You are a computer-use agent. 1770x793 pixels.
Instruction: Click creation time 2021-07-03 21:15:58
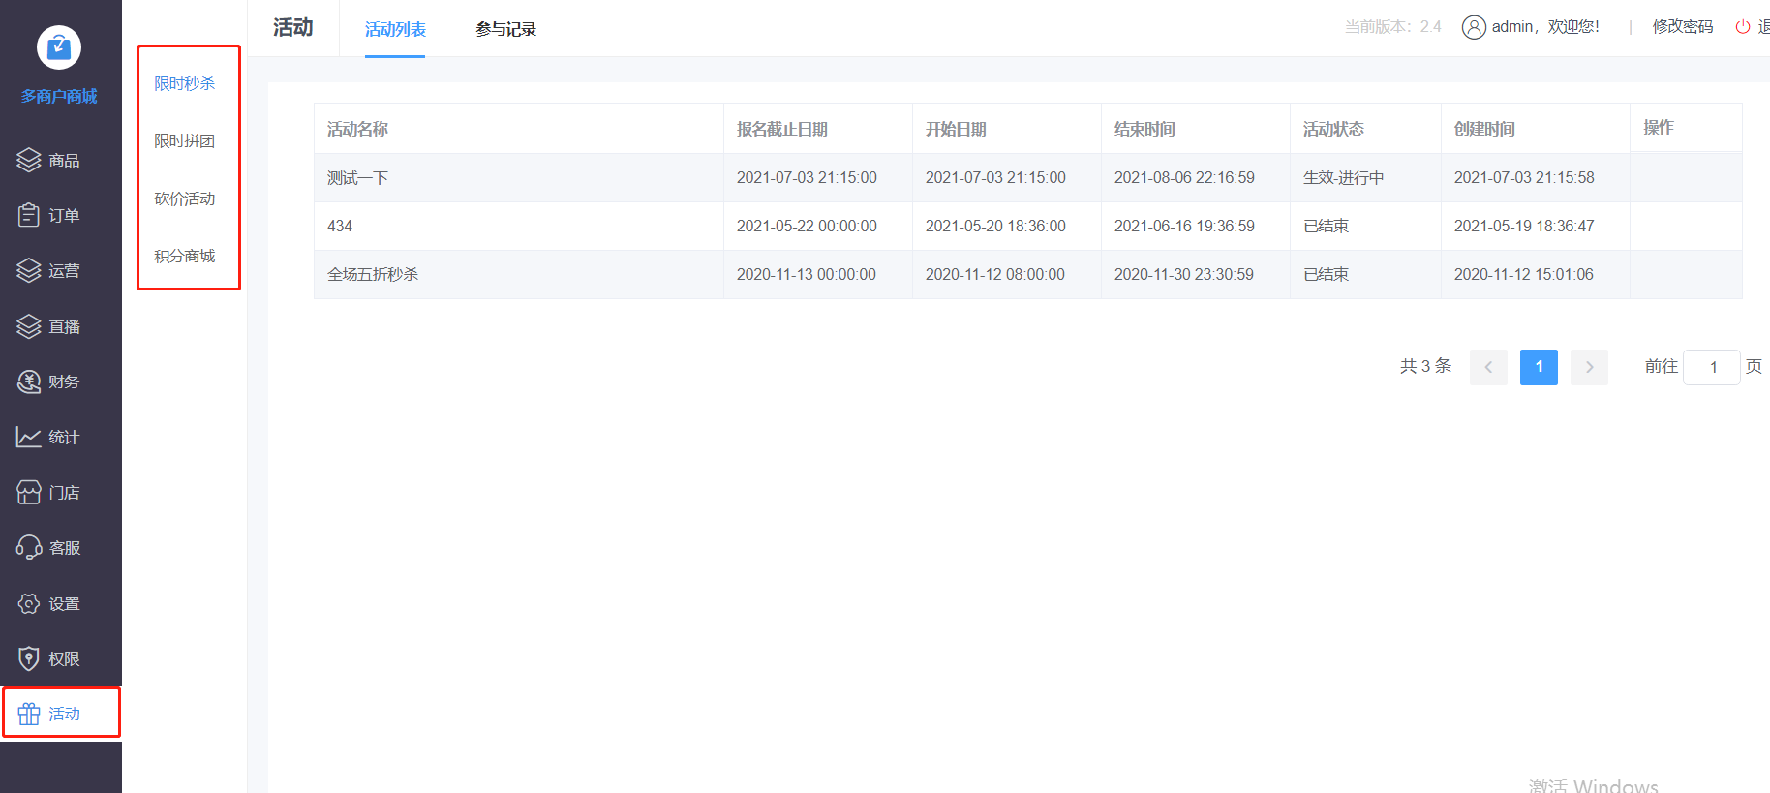(1524, 177)
